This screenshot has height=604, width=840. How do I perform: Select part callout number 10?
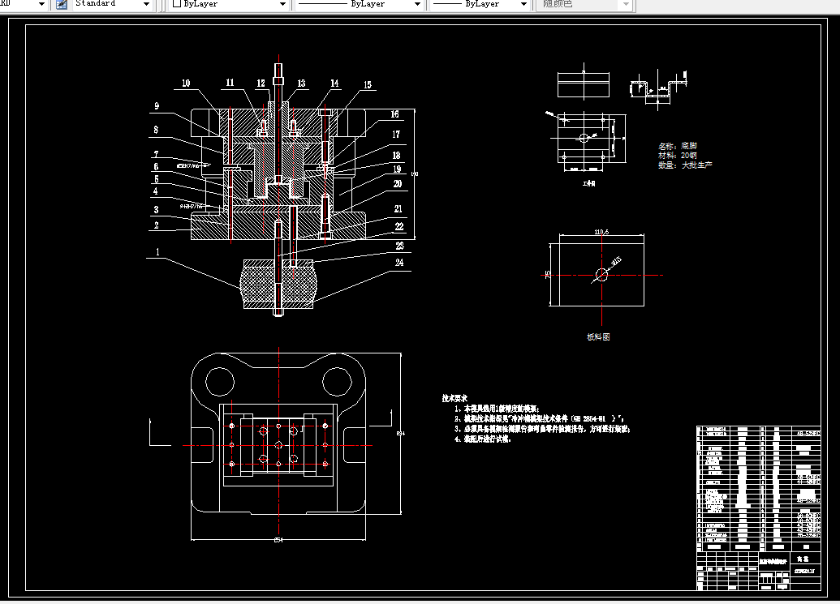tap(186, 83)
